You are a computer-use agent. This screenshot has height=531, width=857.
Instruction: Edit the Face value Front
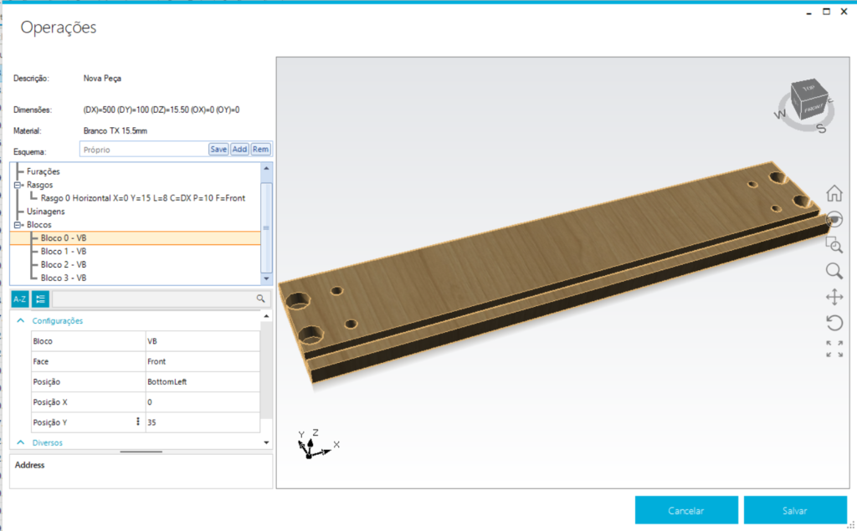tap(203, 361)
